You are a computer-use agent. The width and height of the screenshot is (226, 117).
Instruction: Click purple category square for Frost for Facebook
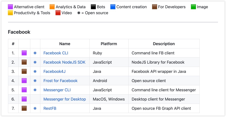point(24,81)
